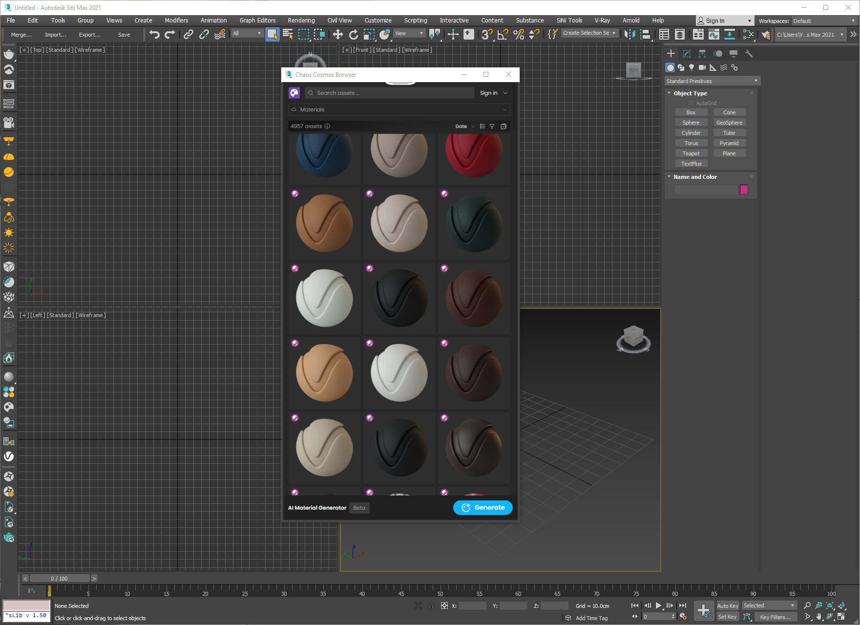Go to the end frame button

tap(683, 605)
